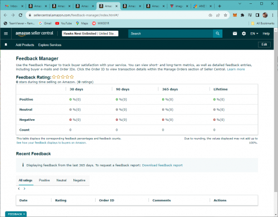Open the media control playlist icon
Image resolution: width=278 pixels, height=217 pixels.
pos(250,15)
